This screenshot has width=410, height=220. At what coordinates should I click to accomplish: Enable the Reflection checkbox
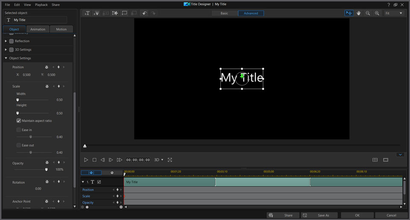coord(12,41)
